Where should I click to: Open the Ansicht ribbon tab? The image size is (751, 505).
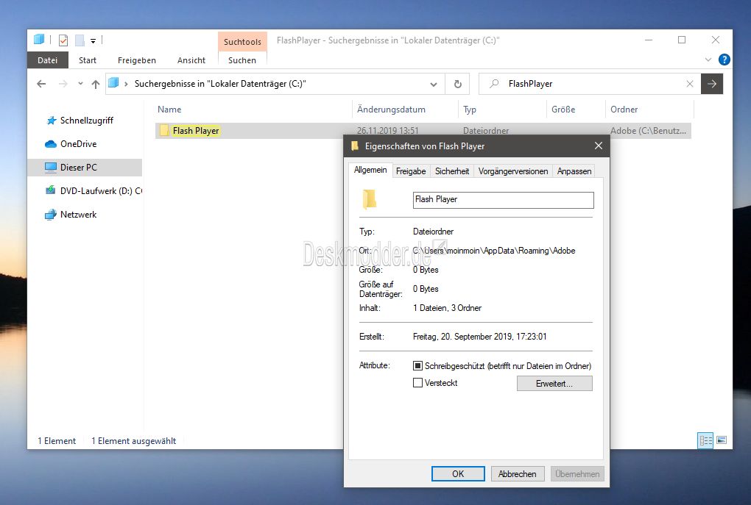(x=191, y=60)
